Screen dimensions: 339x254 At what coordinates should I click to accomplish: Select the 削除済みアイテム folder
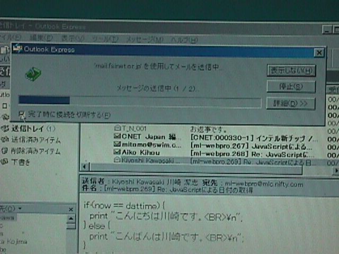tap(35, 151)
